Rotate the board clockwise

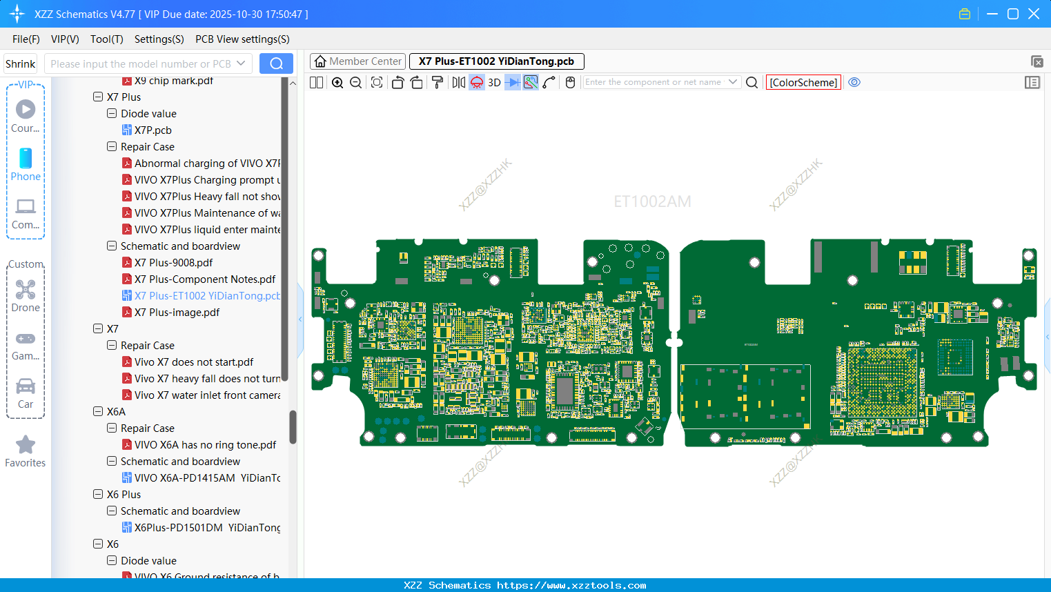[417, 82]
